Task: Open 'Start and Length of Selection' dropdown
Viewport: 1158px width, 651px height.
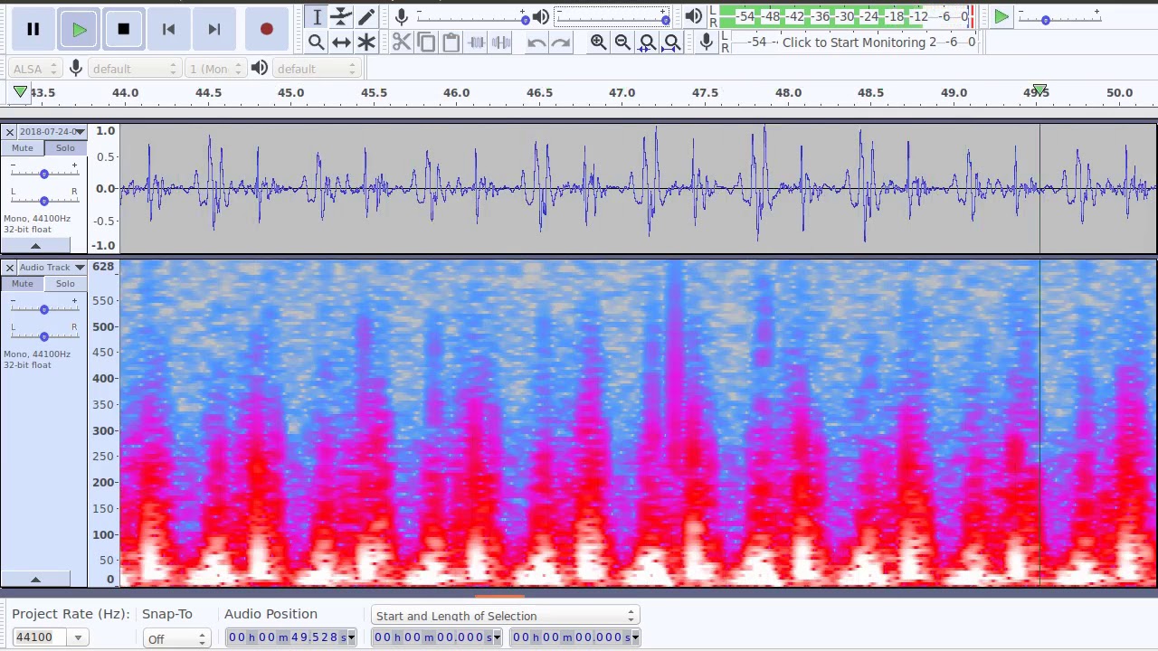Action: coord(506,616)
